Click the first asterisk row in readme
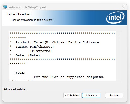Screen dimensions: 130x104 point(62,33)
